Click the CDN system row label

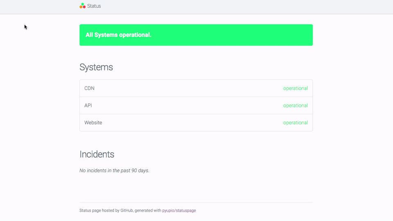pos(90,88)
